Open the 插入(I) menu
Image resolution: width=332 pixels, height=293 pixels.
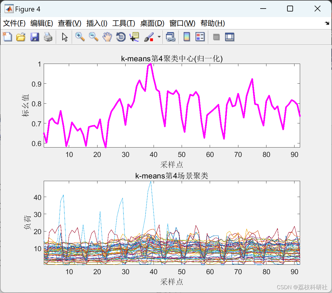tap(97, 23)
